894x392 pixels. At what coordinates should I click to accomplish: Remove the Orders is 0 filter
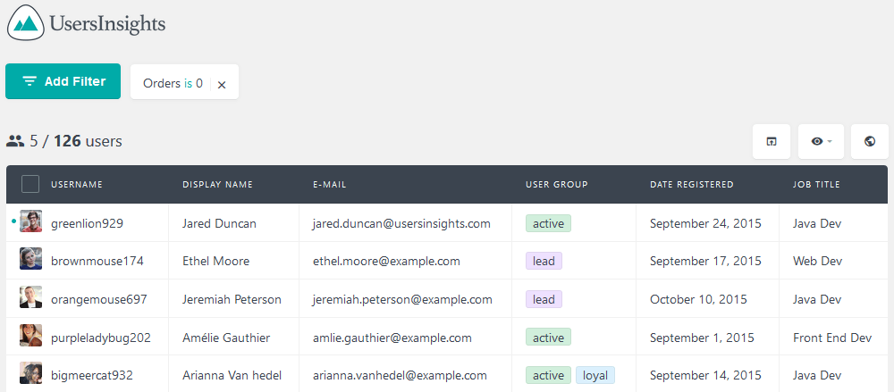coord(222,84)
